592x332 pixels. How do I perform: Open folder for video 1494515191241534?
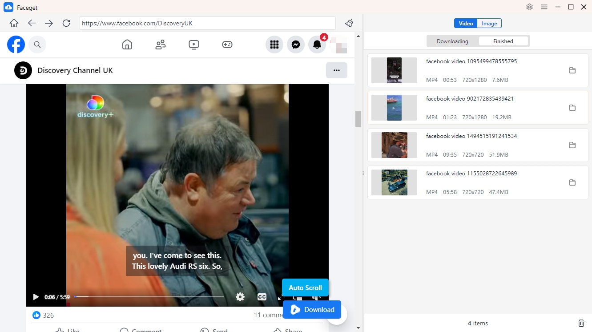point(572,145)
